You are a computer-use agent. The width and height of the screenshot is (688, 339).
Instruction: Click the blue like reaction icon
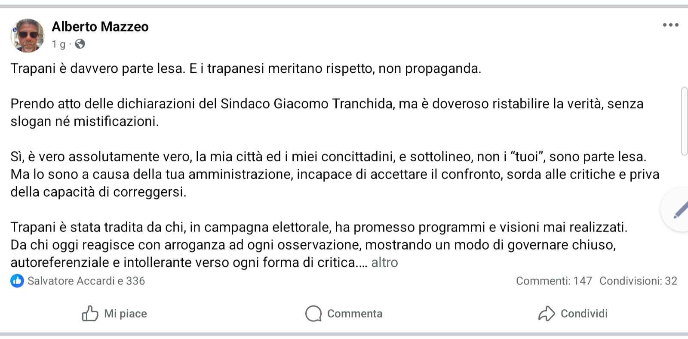[x=17, y=281]
